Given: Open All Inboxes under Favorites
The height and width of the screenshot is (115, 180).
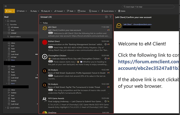Looking at the screenshot, I should [15, 27].
